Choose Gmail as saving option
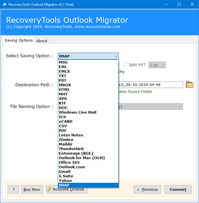Screen dimensions: 199x203 pos(88,172)
